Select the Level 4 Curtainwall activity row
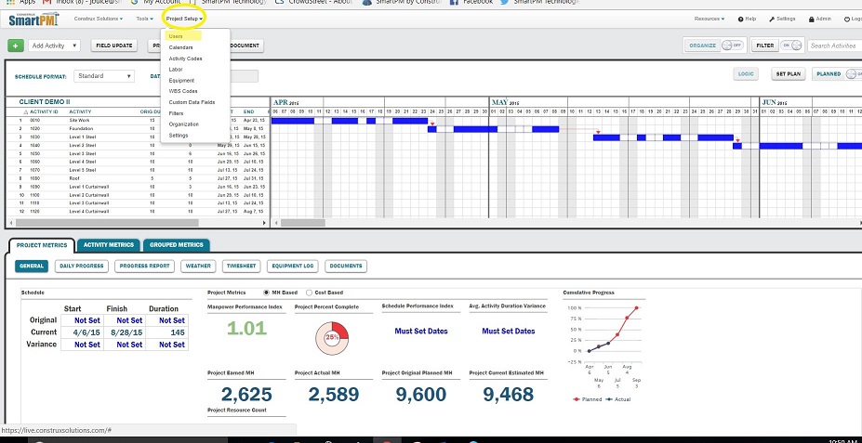Image resolution: width=862 pixels, height=443 pixels. click(138, 212)
